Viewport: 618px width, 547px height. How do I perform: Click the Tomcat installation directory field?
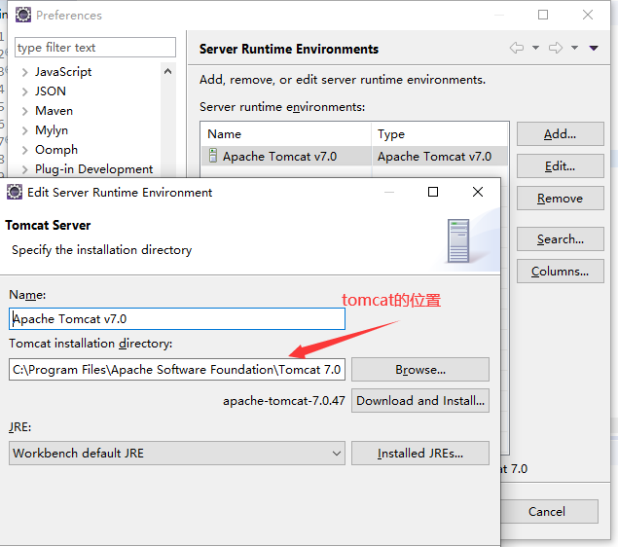tap(177, 369)
